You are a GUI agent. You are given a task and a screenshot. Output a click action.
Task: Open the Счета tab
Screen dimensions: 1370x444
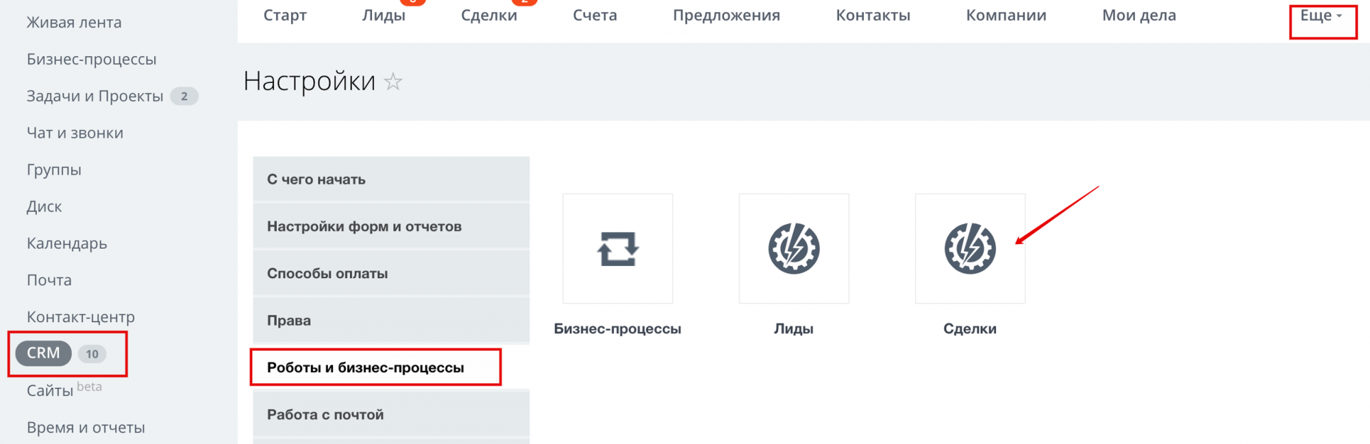click(595, 16)
